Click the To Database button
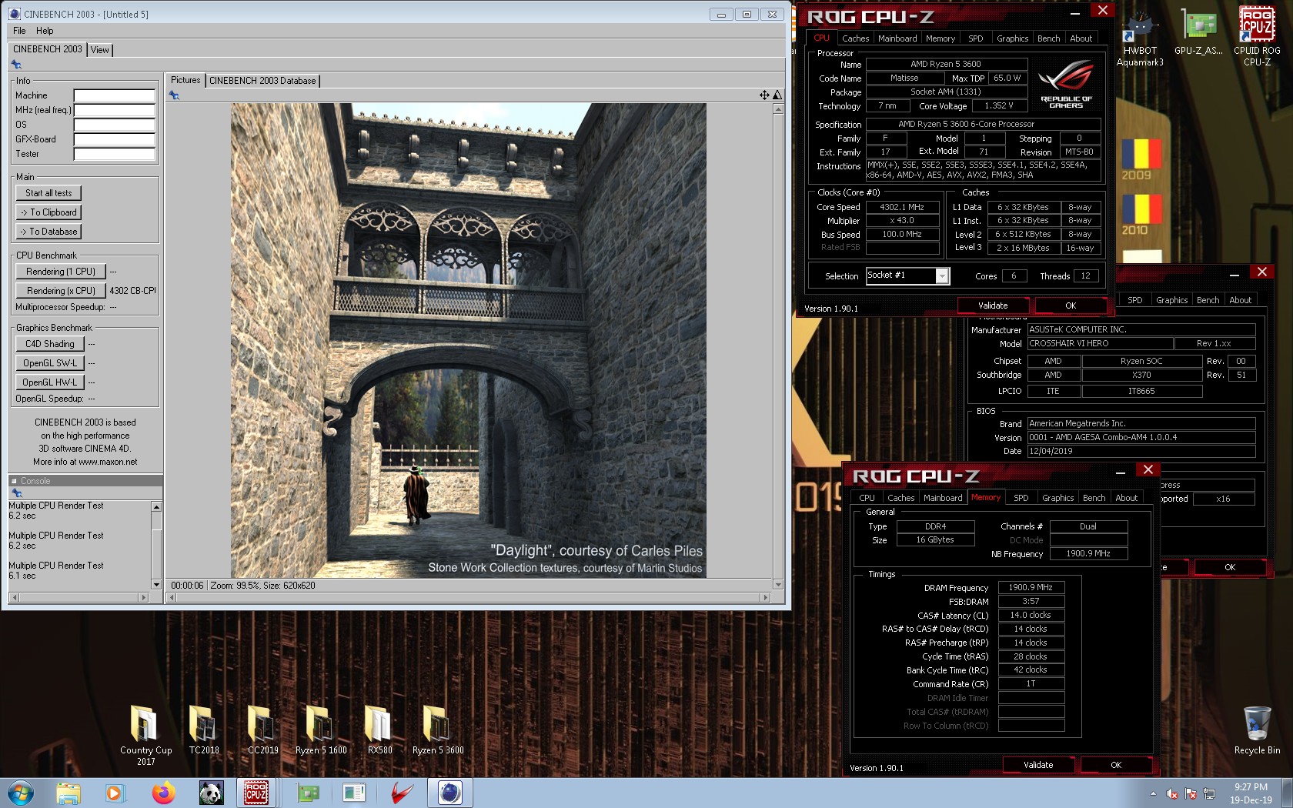 click(x=48, y=232)
